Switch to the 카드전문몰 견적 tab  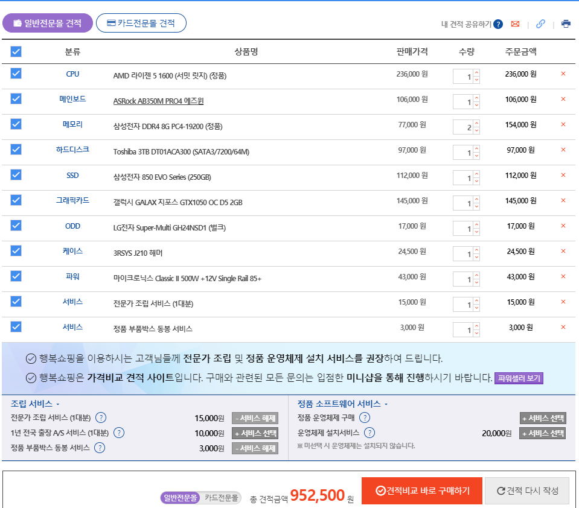[x=141, y=23]
